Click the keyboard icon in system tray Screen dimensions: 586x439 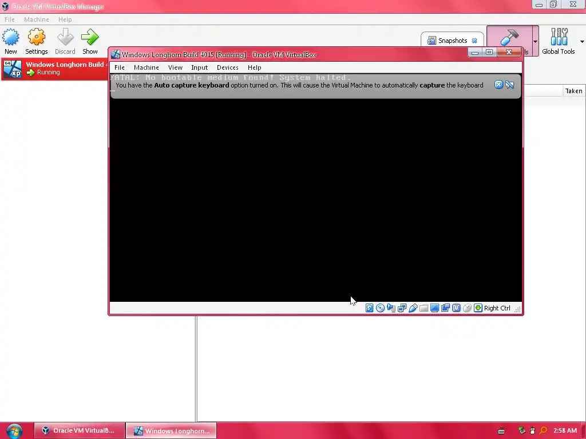point(501,431)
